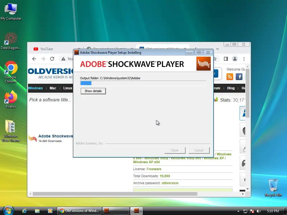Go back in Chrome
The height and width of the screenshot is (215, 287).
(x=34, y=59)
